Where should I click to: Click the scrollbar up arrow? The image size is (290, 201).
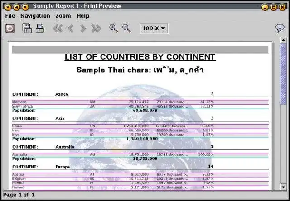tap(284, 40)
